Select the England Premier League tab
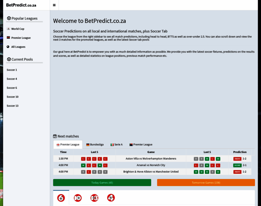 click(68, 145)
